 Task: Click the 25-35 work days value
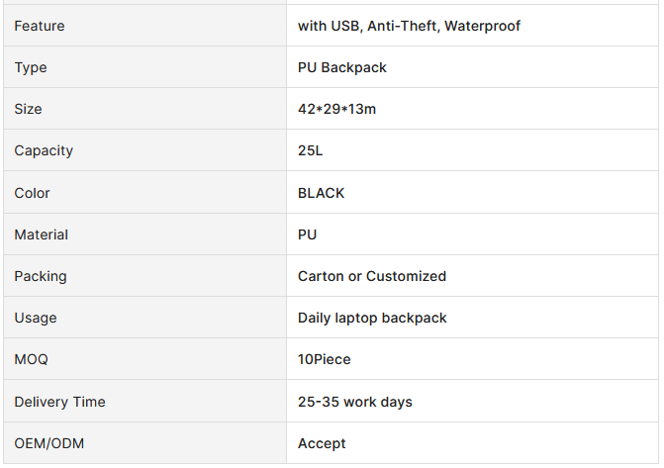[355, 402]
